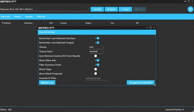Switch to the Users Info tab
Screen dimensions: 194x112
coord(6,17)
